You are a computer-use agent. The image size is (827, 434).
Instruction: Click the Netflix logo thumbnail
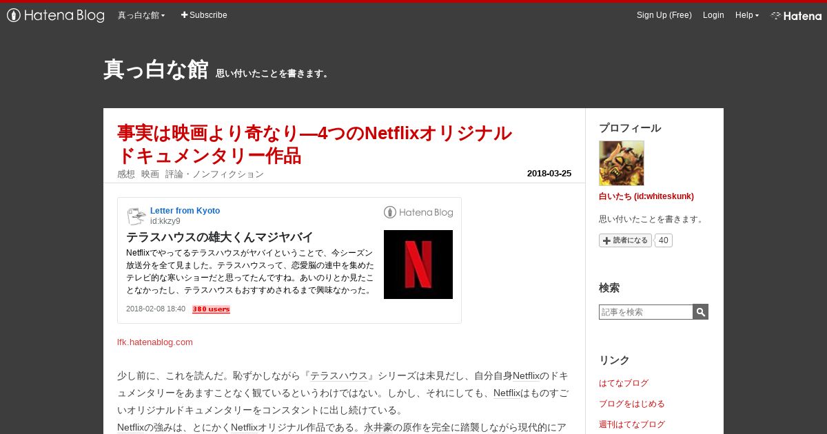coord(418,265)
